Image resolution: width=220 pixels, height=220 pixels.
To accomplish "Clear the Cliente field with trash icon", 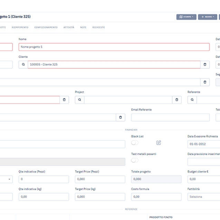I will (205, 65).
